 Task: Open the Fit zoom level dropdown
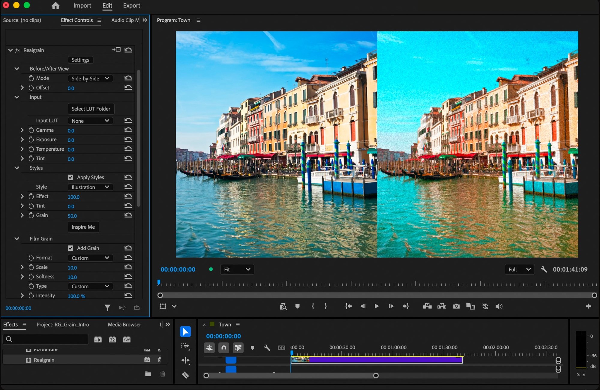[x=237, y=269]
